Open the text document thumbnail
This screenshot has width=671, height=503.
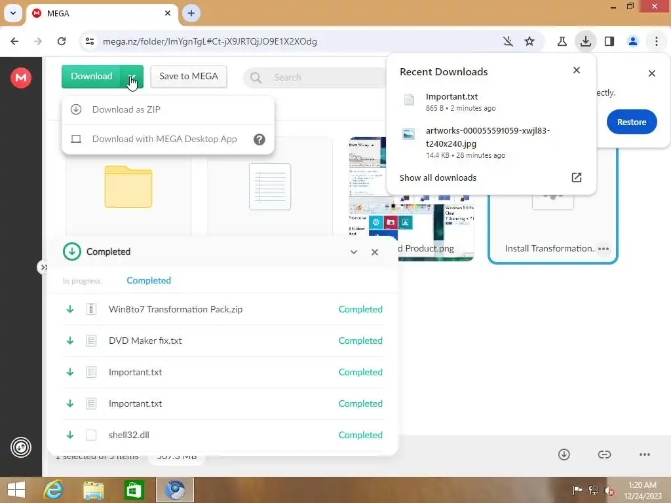[x=270, y=187]
